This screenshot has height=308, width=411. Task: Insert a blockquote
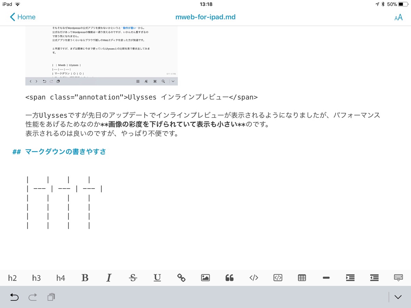click(x=229, y=278)
